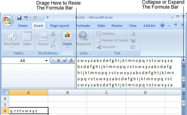Image resolution: width=187 pixels, height=115 pixels.
Task: Go to the Formulas tab
Action: (x=83, y=26)
